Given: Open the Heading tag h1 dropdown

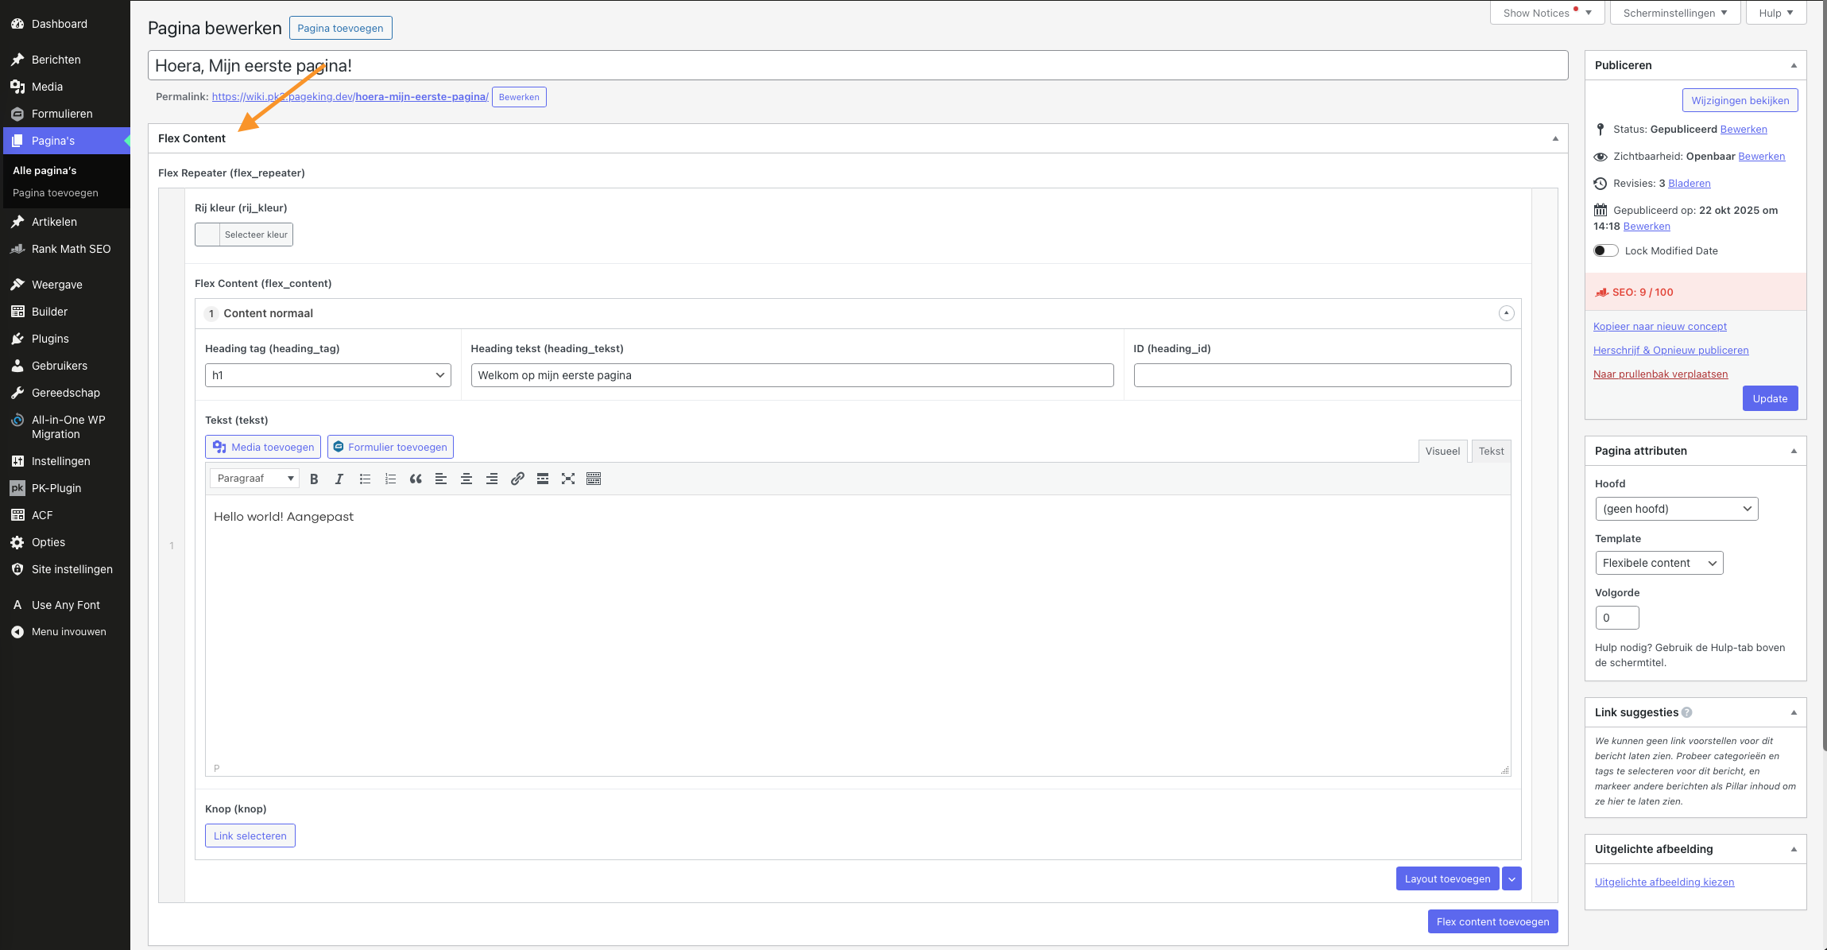Looking at the screenshot, I should (x=327, y=375).
